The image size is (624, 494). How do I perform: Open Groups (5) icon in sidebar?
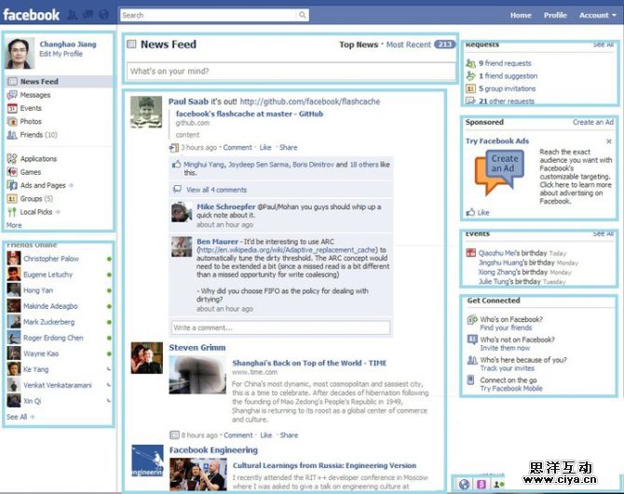point(12,199)
